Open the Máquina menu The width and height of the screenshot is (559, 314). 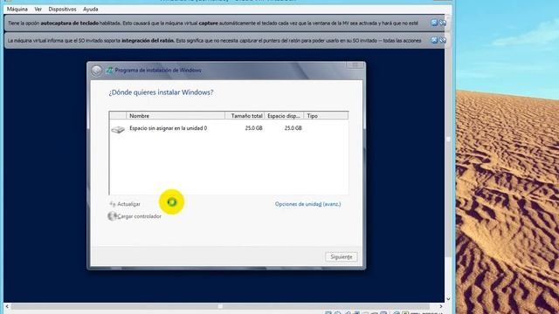[x=17, y=10]
